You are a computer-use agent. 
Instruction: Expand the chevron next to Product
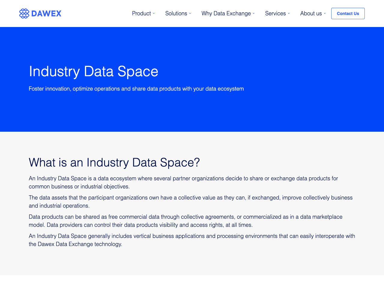click(154, 13)
